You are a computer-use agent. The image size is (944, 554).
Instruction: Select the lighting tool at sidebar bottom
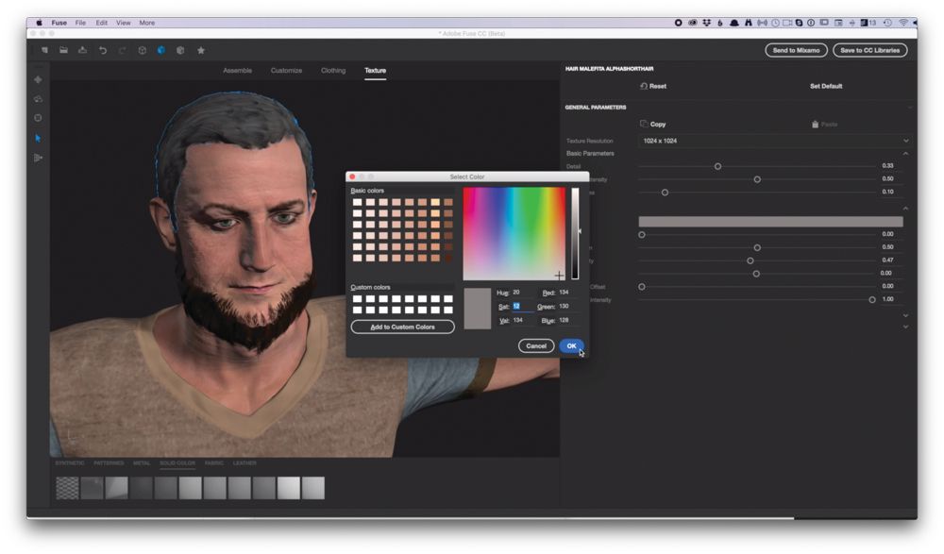coord(38,159)
